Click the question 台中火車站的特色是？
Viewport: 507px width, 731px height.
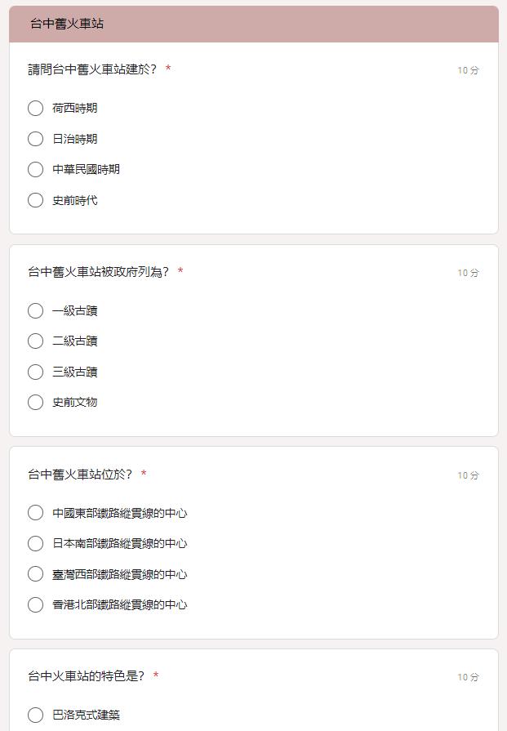point(86,676)
